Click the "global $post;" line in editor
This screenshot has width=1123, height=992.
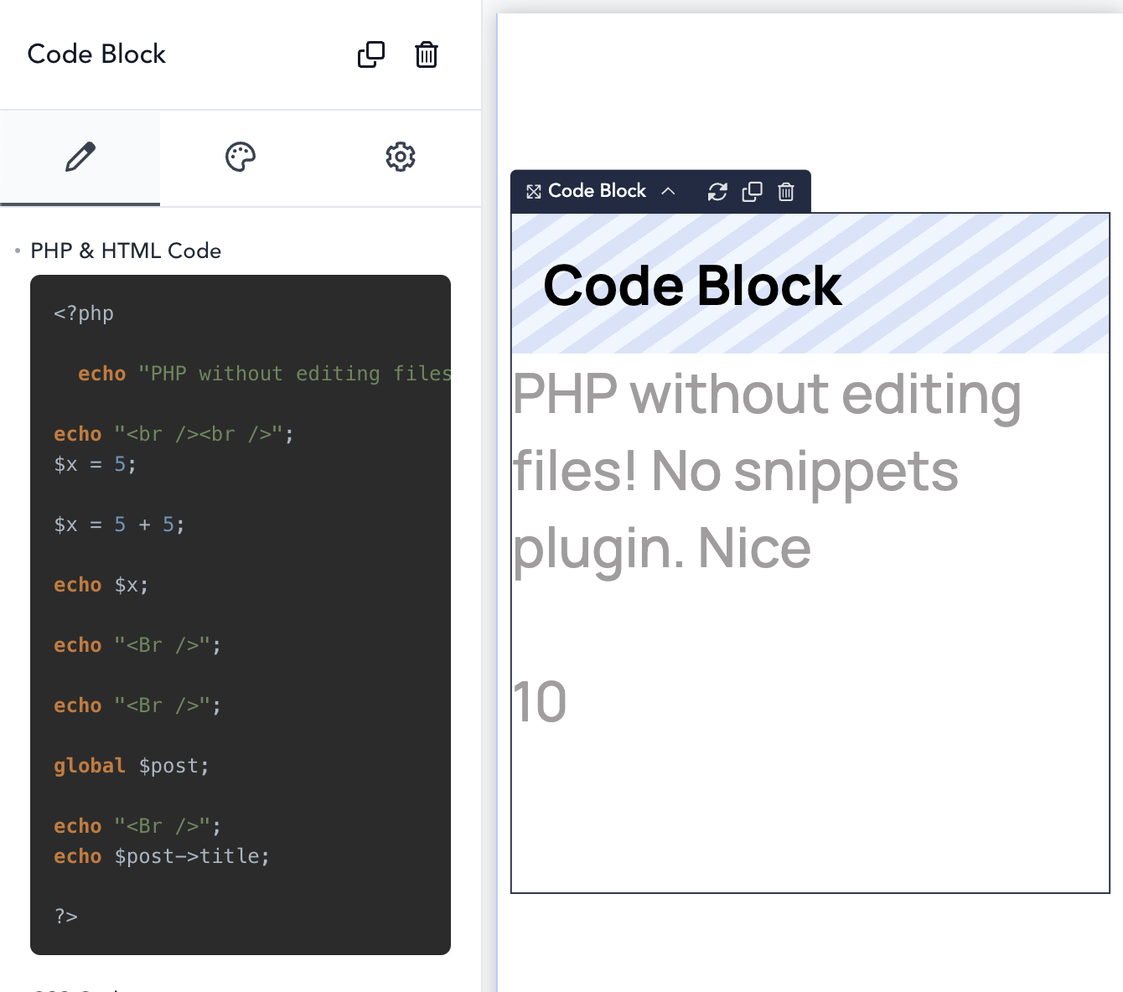click(x=132, y=766)
